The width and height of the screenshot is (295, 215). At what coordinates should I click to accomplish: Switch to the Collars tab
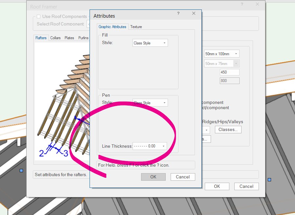click(x=55, y=38)
